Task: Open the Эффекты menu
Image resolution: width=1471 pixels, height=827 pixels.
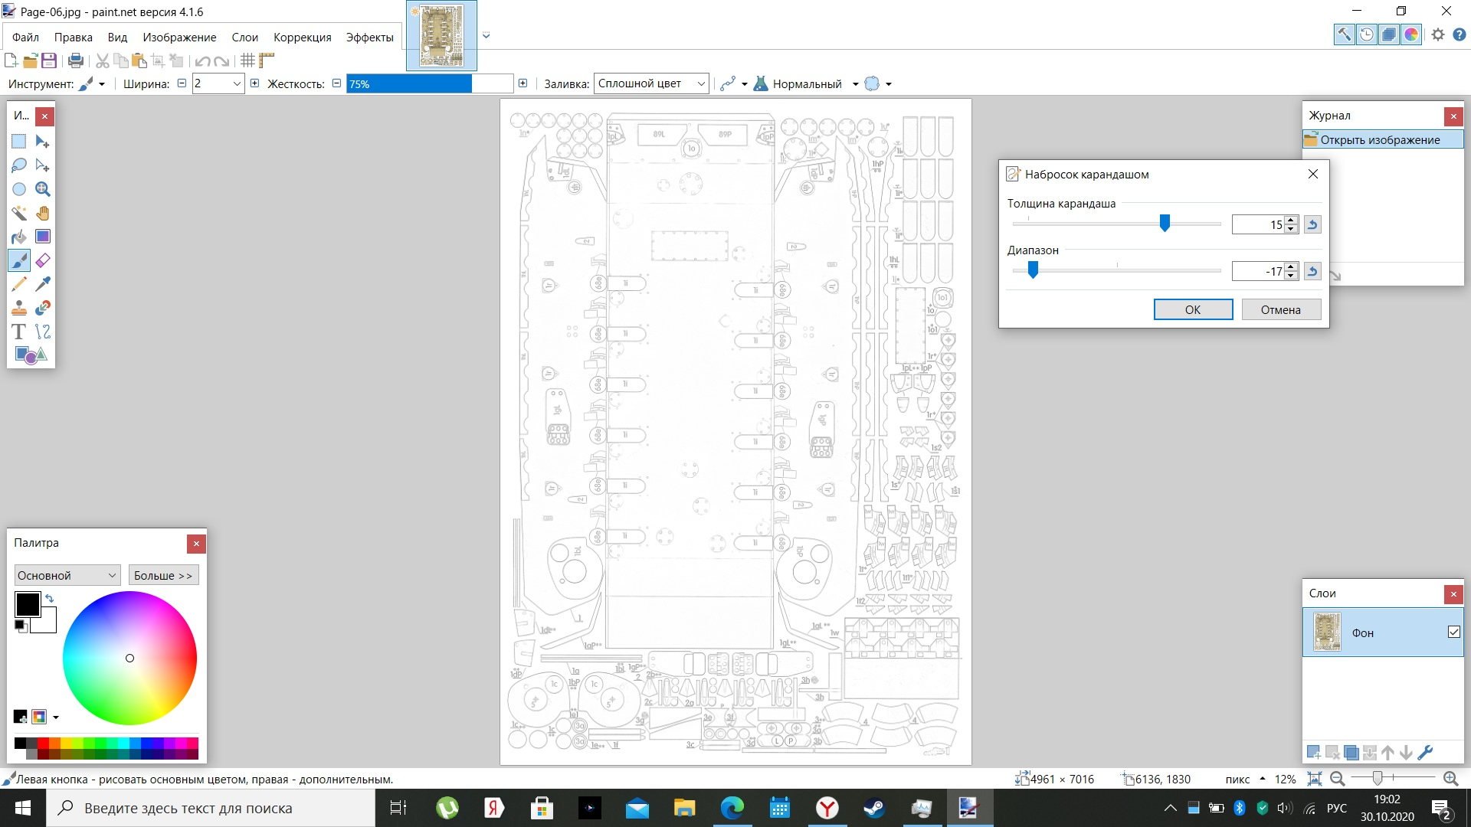Action: coord(369,37)
